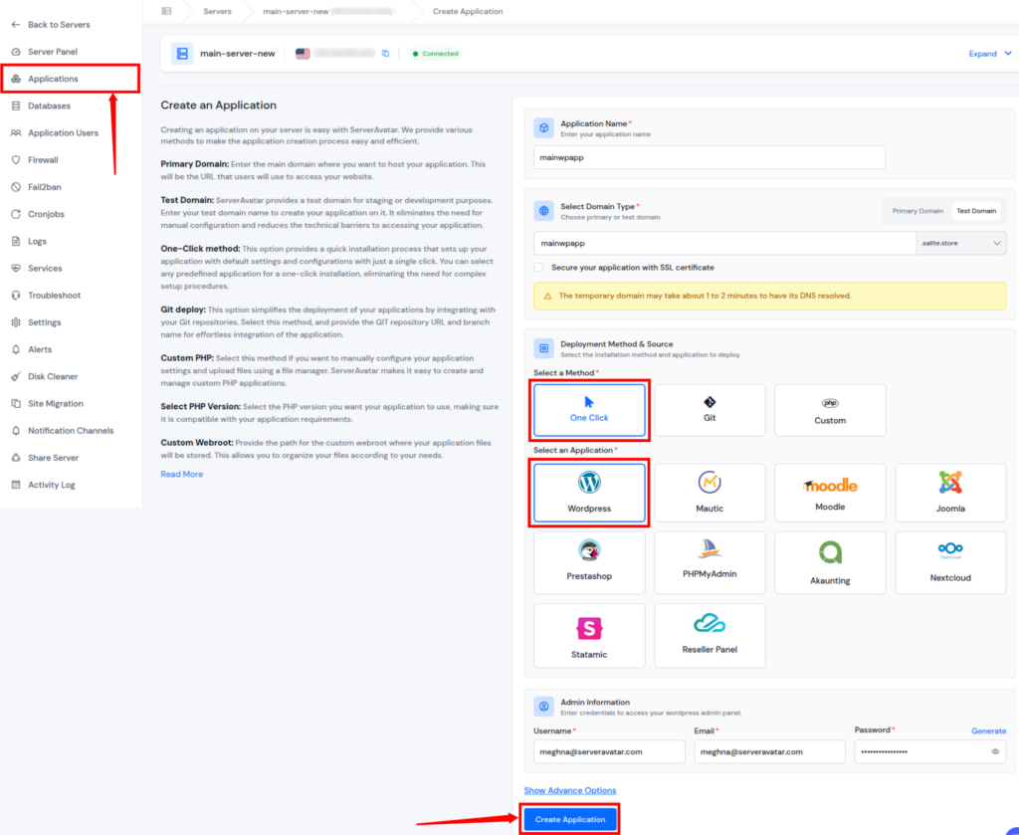Click the Application Name input field
This screenshot has width=1019, height=835.
point(710,157)
